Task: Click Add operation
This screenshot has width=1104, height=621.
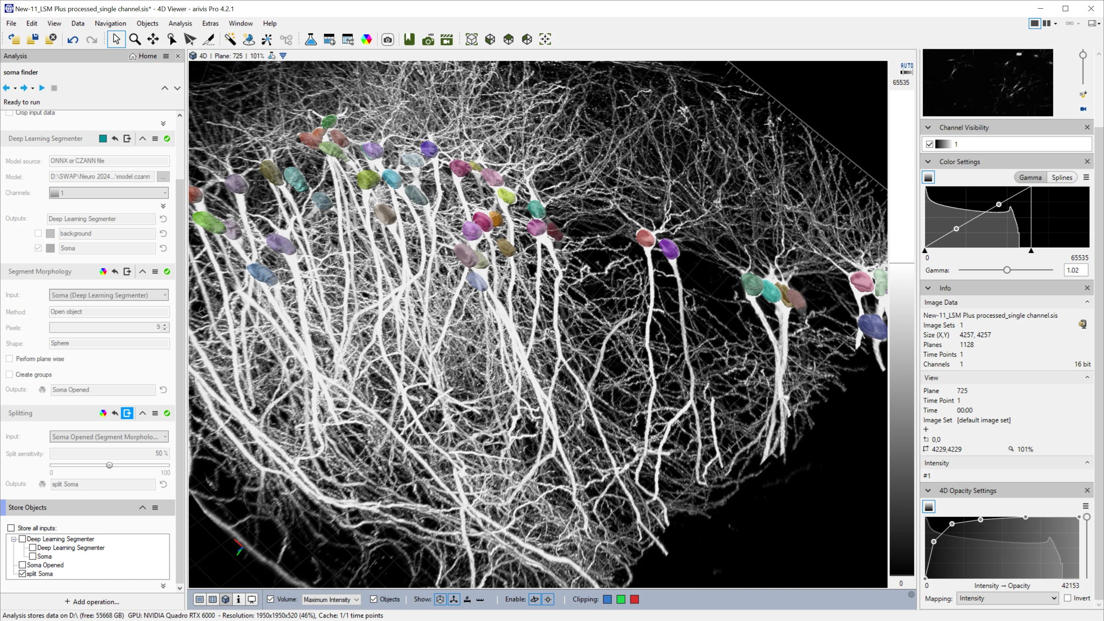Action: pyautogui.click(x=92, y=602)
